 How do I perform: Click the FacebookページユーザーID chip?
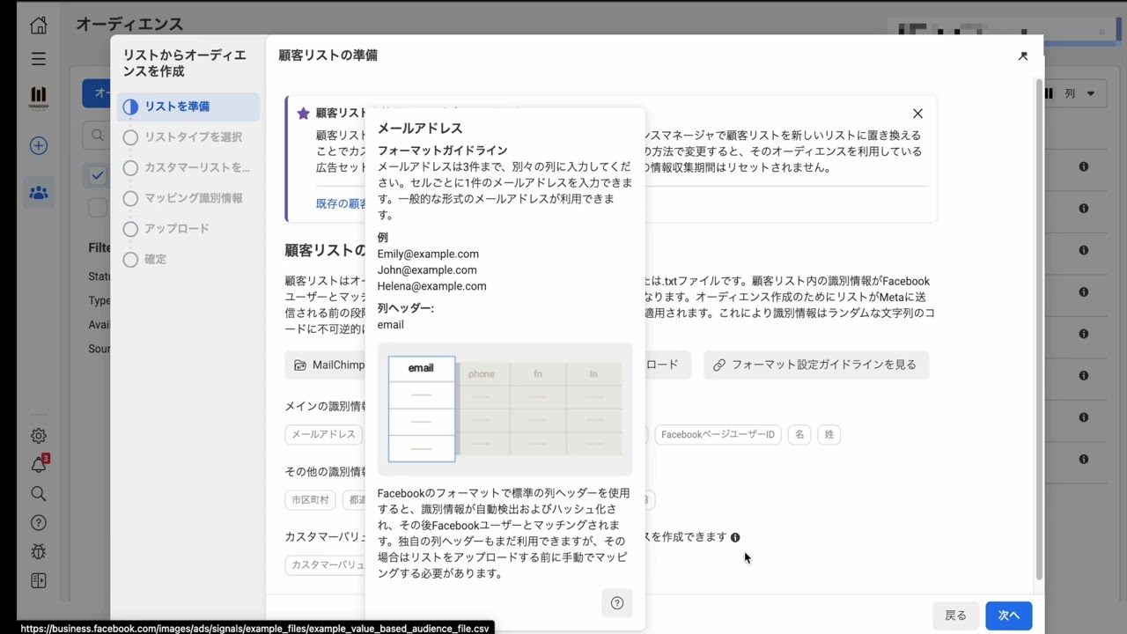[718, 434]
